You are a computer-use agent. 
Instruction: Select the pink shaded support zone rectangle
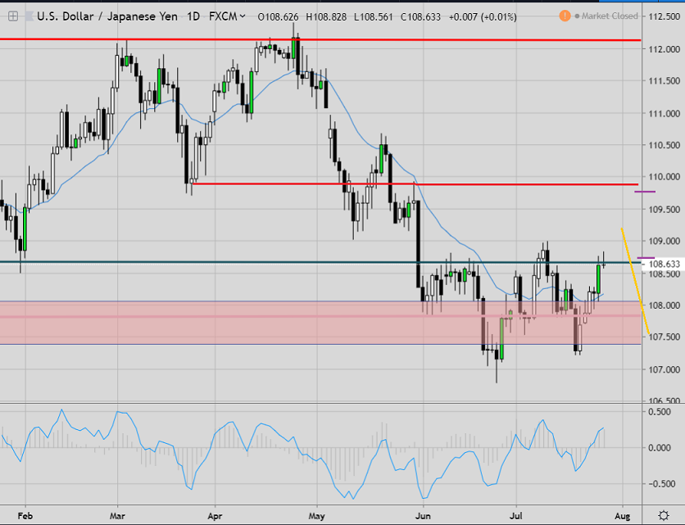point(320,323)
